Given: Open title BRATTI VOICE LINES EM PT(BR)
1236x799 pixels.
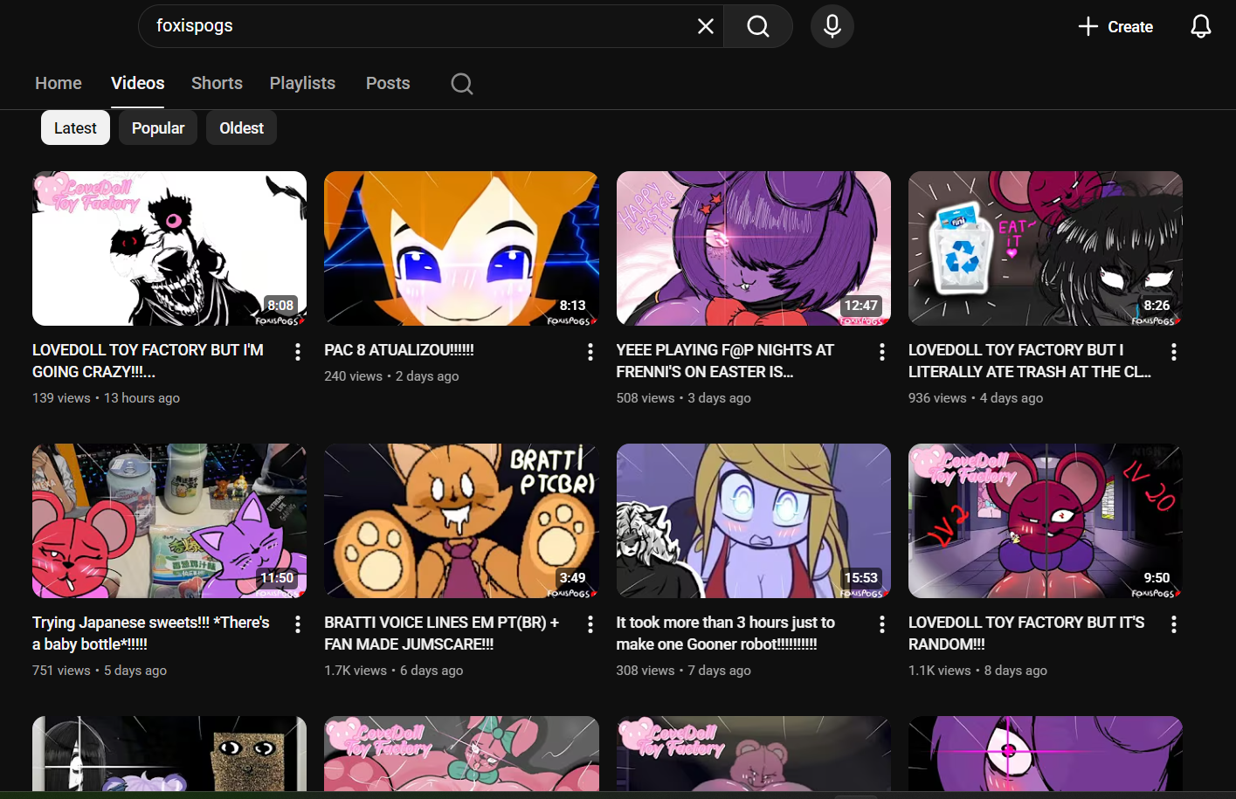Looking at the screenshot, I should [441, 633].
